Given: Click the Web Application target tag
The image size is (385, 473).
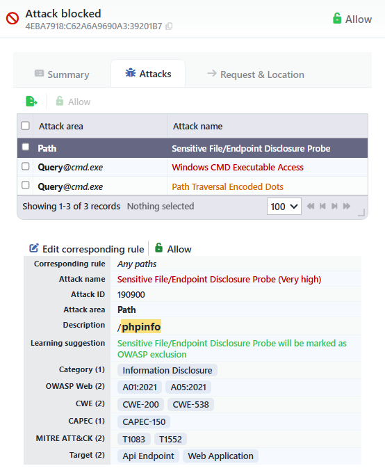Looking at the screenshot, I should (221, 456).
